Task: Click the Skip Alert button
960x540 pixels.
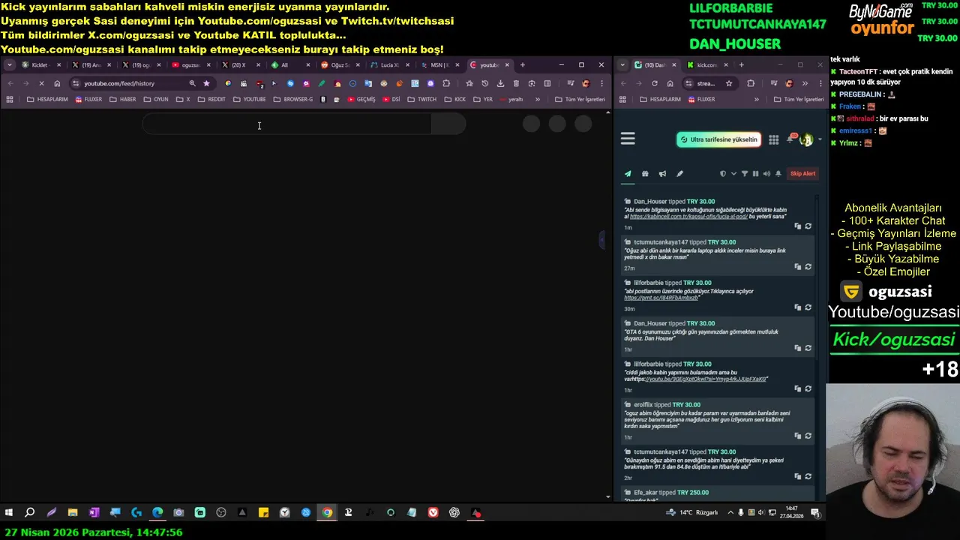Action: [802, 174]
